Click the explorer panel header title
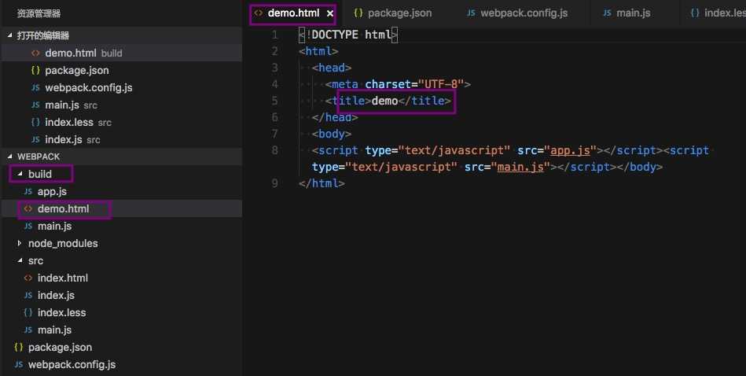 click(39, 14)
